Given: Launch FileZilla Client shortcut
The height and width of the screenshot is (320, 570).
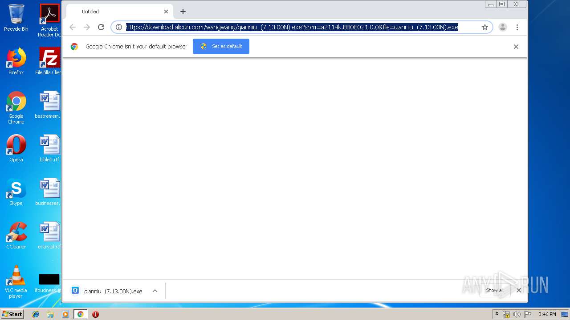Looking at the screenshot, I should pos(49,61).
